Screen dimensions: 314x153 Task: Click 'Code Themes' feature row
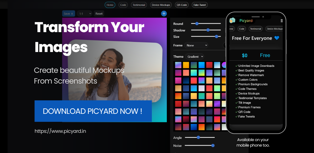246,89
